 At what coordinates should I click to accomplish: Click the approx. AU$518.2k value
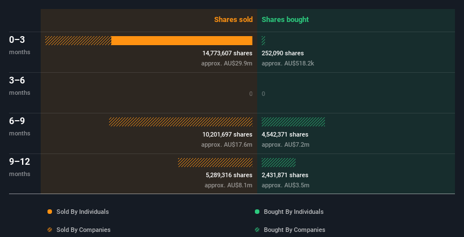[288, 63]
